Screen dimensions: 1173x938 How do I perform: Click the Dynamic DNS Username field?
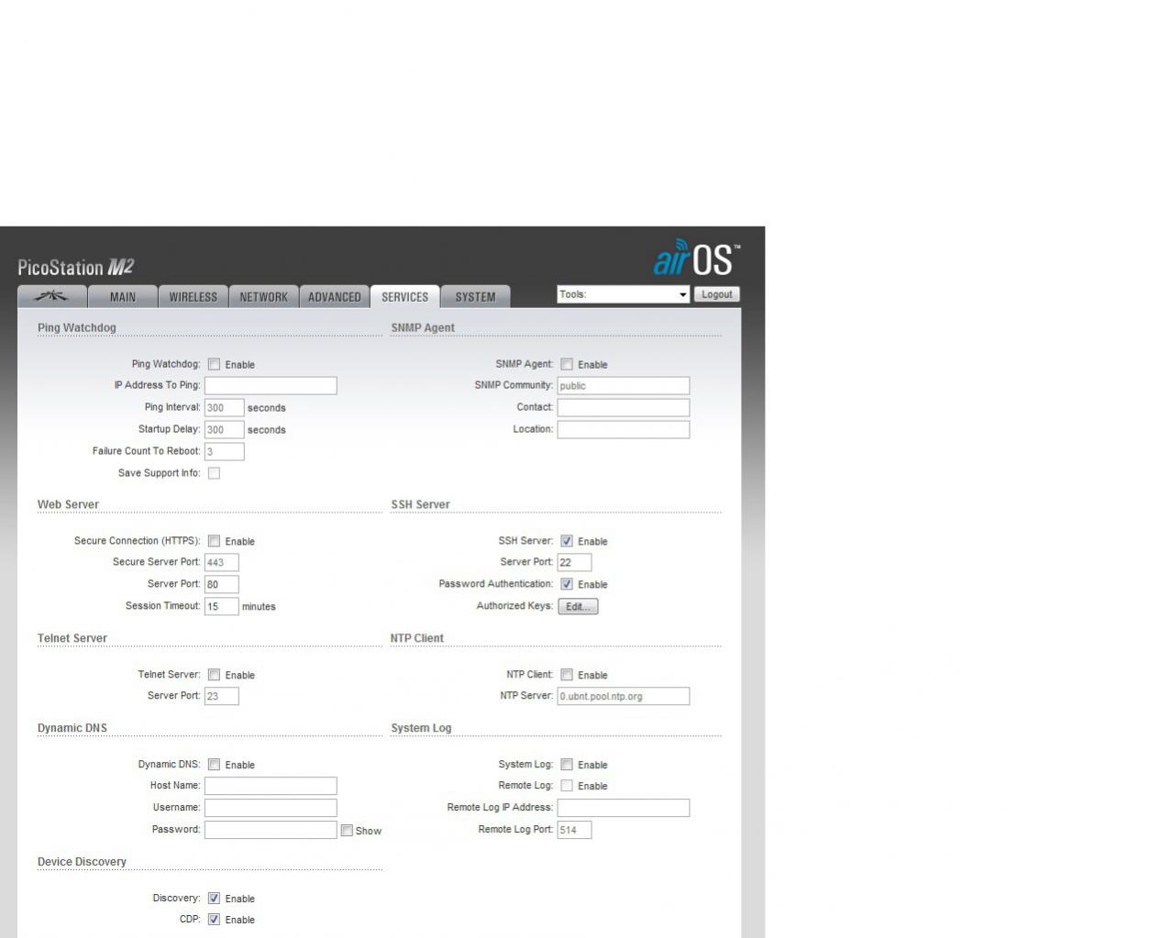coord(271,809)
